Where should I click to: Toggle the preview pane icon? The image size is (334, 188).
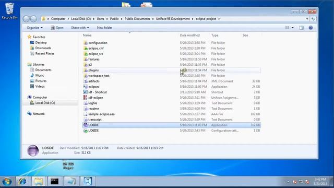[301, 28]
